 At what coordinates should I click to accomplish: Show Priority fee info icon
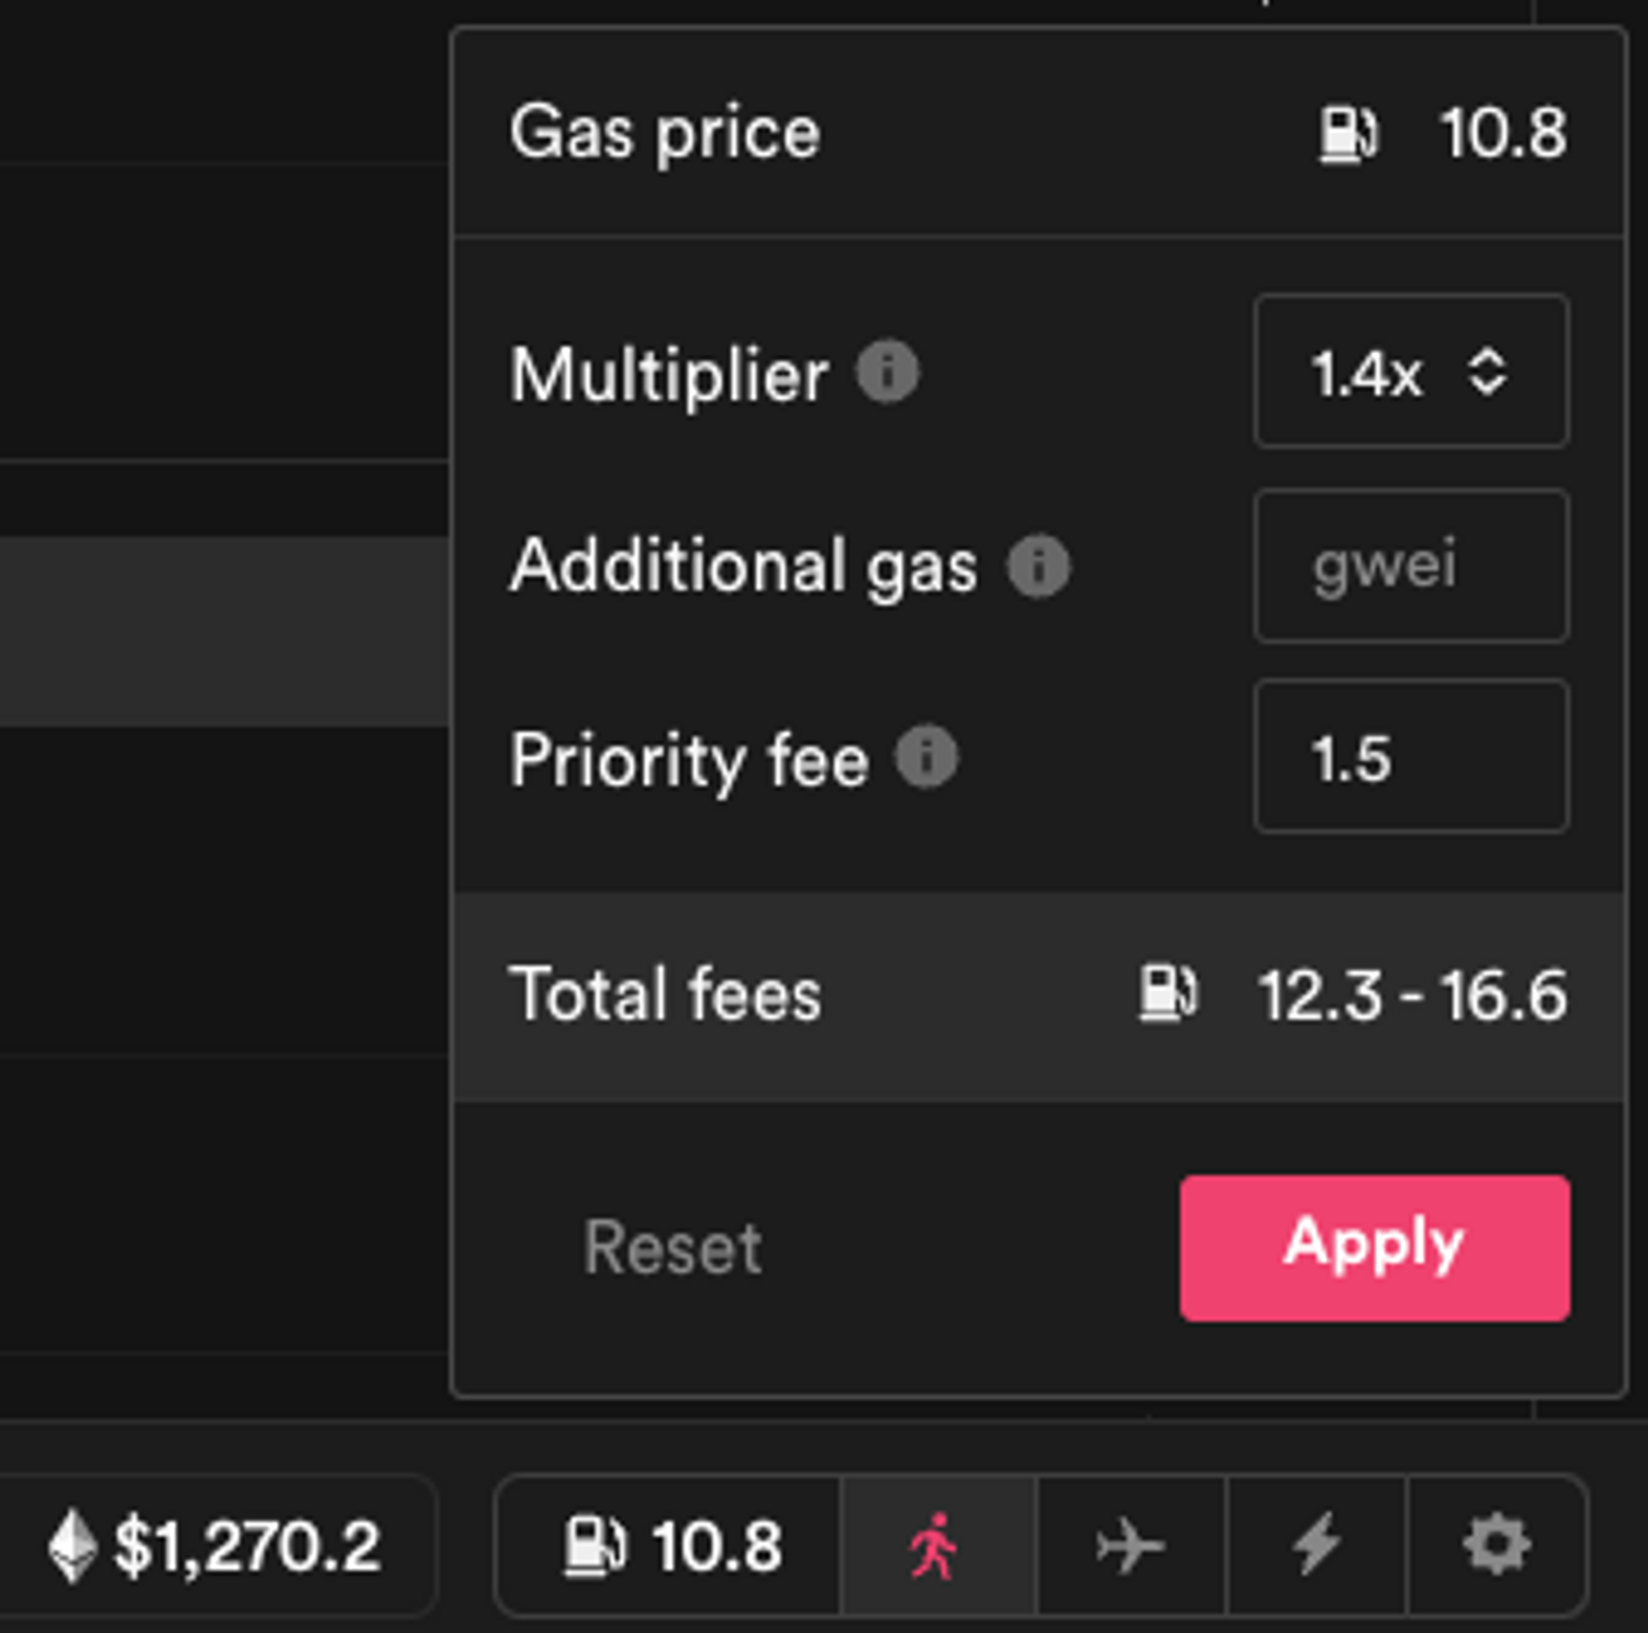pyautogui.click(x=925, y=756)
